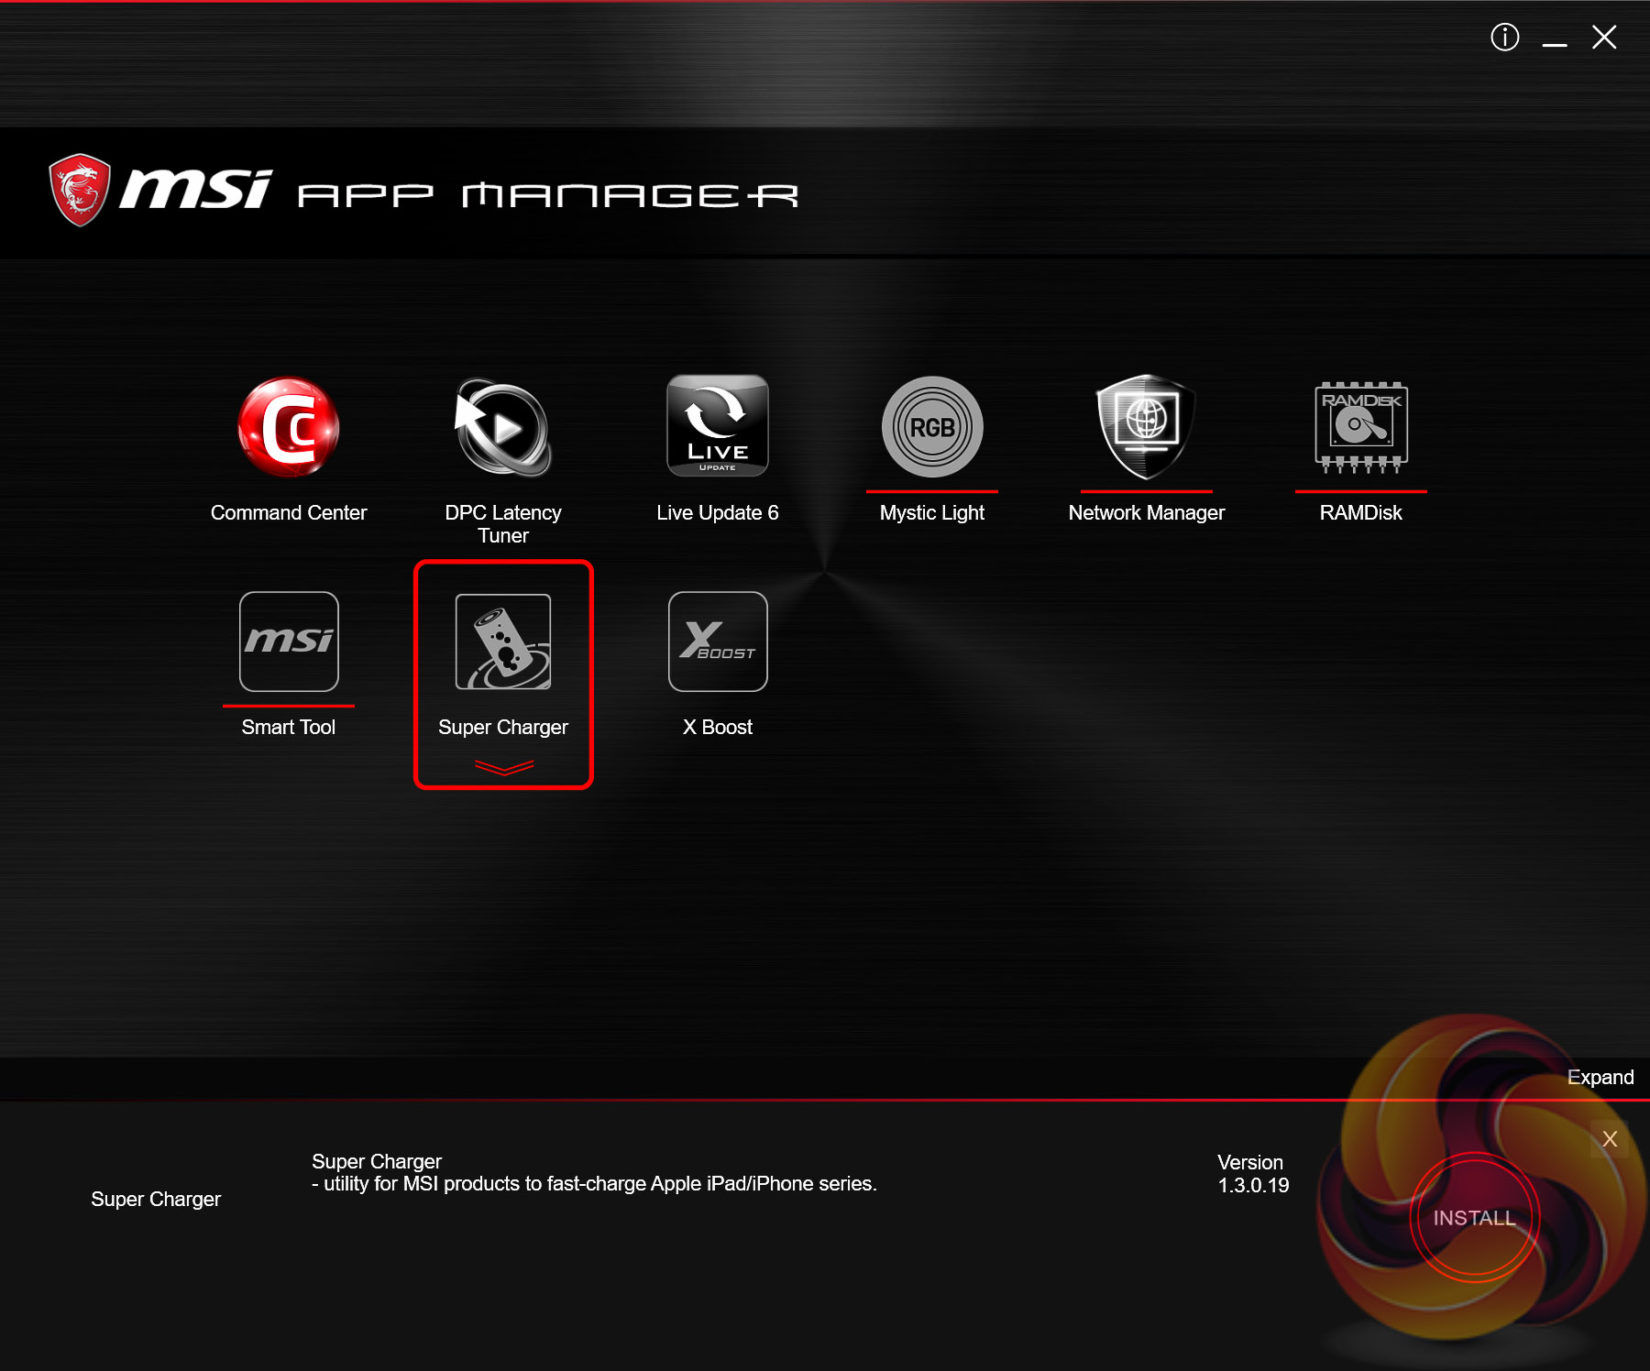Collapse the Super Charger details chevron
Screen dimensions: 1650x1371
[x=504, y=767]
